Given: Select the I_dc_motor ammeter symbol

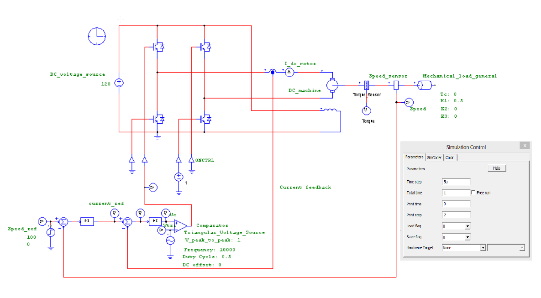Looking at the screenshot, I should pyautogui.click(x=289, y=72).
